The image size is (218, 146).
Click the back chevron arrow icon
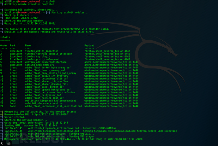[2, 143]
